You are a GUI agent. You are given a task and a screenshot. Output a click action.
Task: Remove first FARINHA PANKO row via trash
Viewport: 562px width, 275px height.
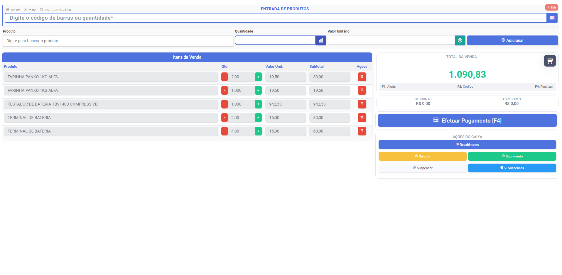[x=362, y=77]
